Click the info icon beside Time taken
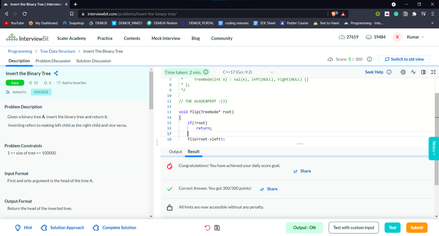439x236 pixels. [206, 72]
